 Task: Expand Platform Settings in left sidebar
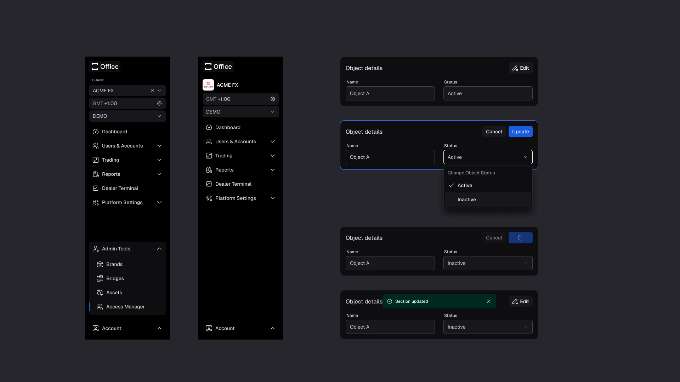(x=159, y=202)
